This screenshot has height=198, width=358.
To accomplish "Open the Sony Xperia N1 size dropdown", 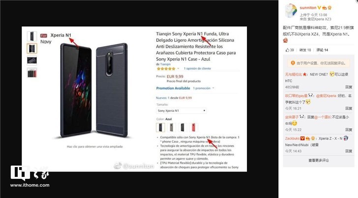I will (181, 111).
